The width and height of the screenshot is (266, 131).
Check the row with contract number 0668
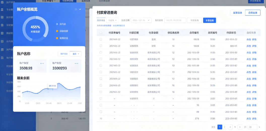tap(101, 39)
